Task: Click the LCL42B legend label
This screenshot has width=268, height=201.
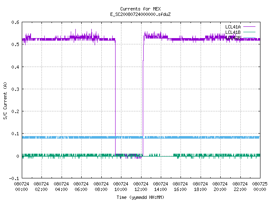Action: 233,38
